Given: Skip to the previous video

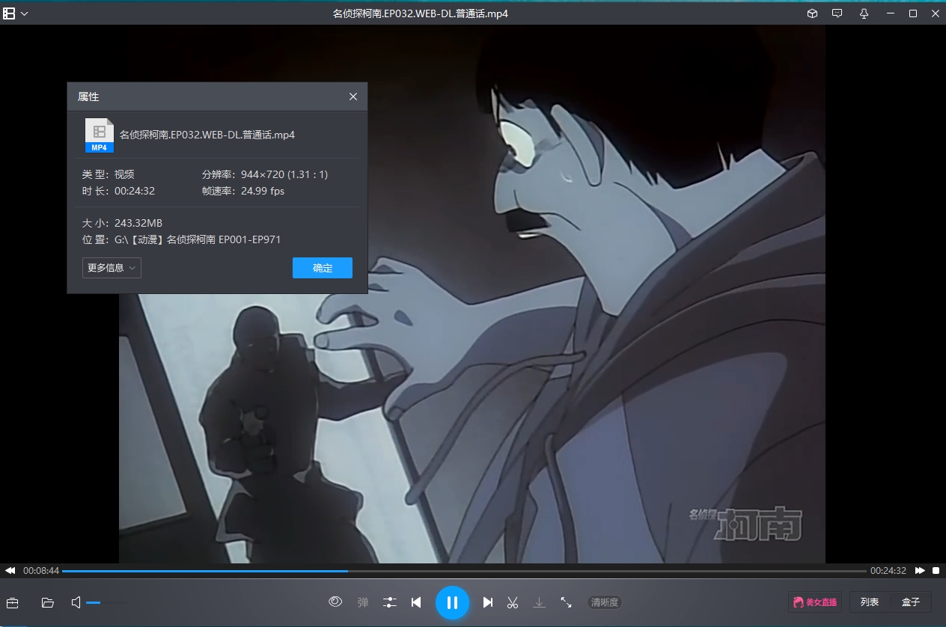Looking at the screenshot, I should (x=416, y=602).
